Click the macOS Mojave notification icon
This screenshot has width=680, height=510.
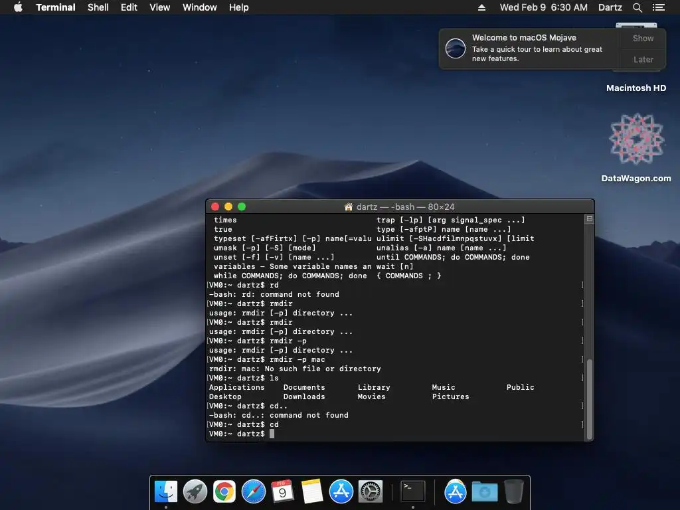(x=456, y=48)
